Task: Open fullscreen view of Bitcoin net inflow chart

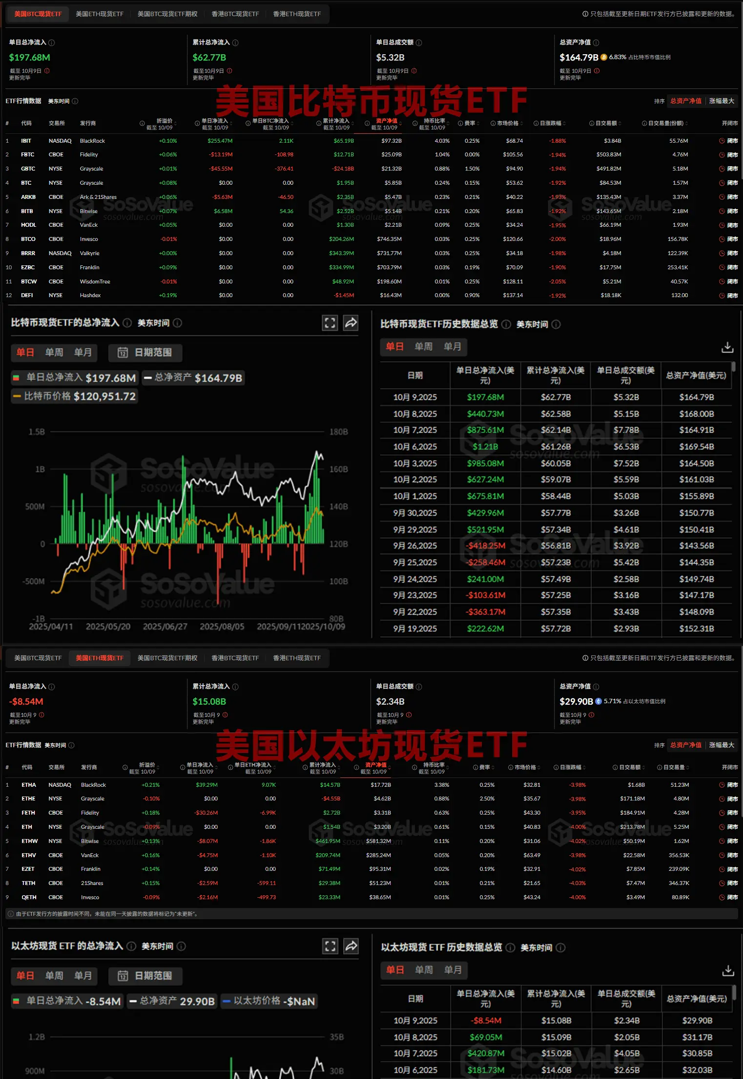Action: pos(330,323)
